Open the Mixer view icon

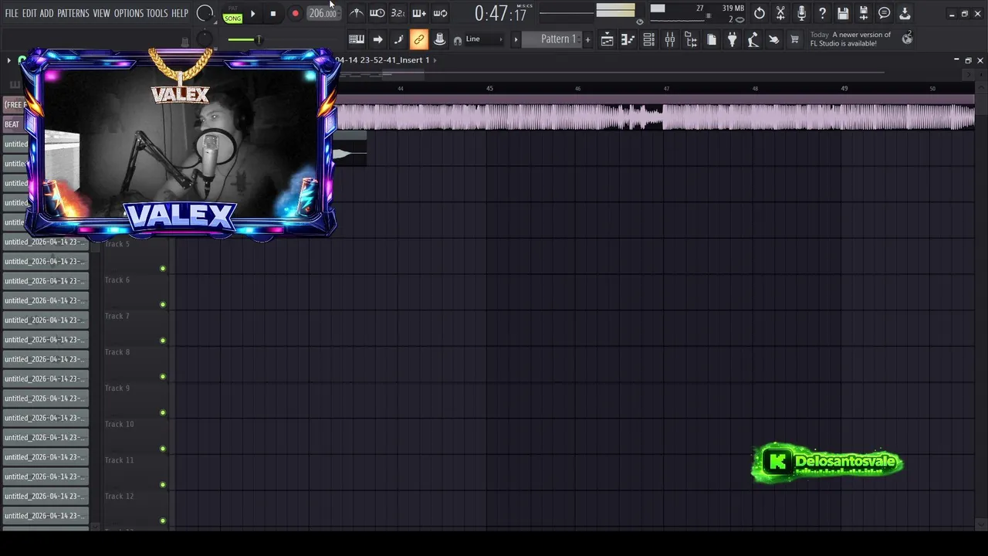pyautogui.click(x=670, y=39)
